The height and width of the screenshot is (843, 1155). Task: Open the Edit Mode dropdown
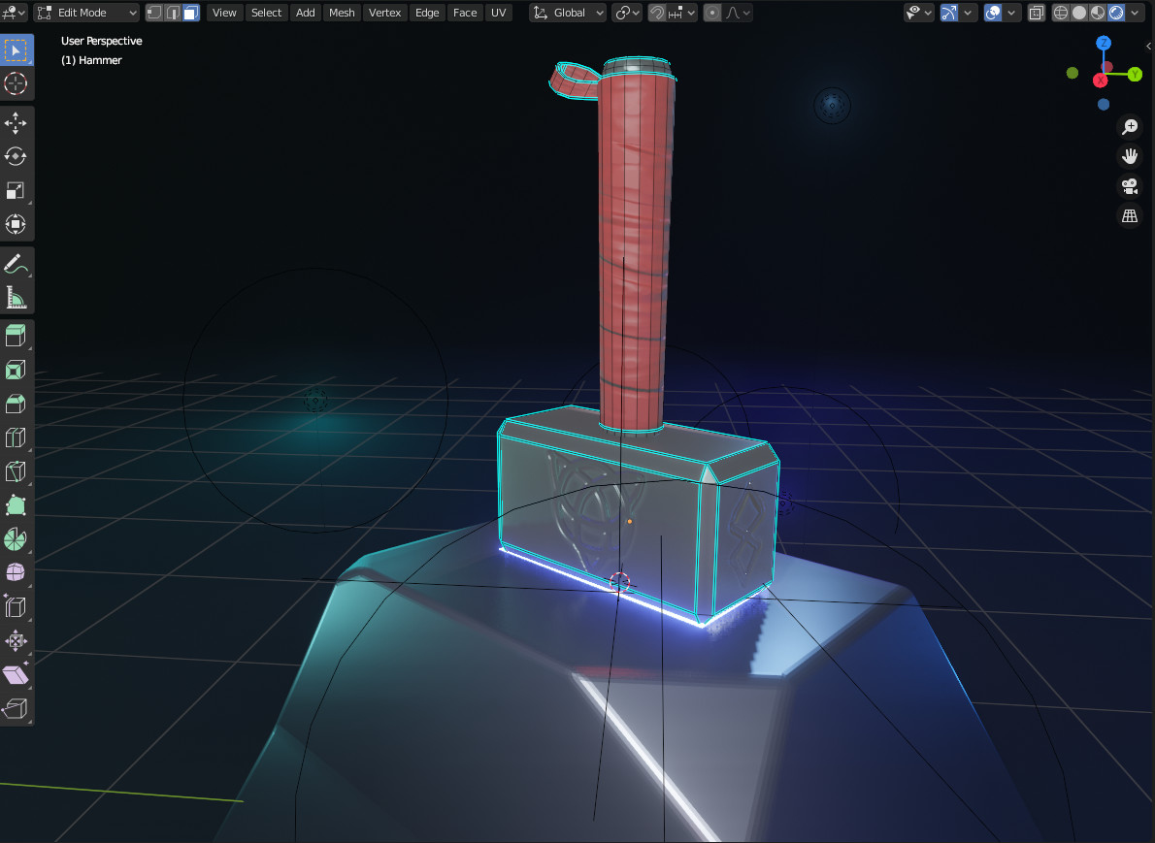85,13
